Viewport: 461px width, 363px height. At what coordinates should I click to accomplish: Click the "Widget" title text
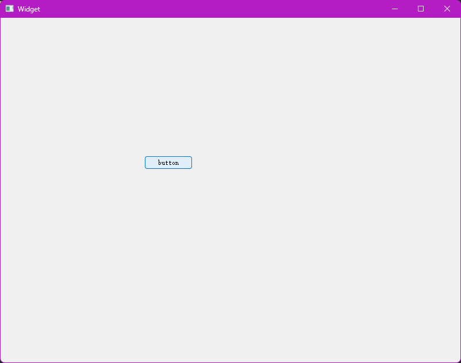[29, 9]
